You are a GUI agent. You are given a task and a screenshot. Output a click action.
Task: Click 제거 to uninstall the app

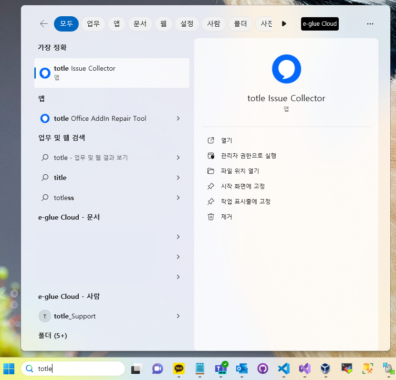point(226,217)
